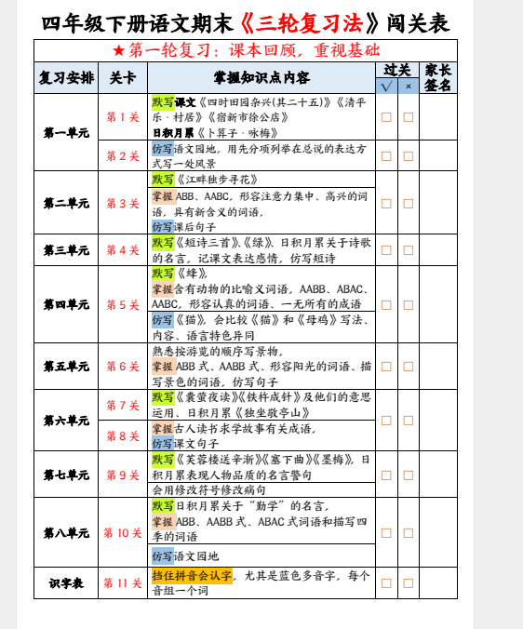Screen dimensions: 523x629
Task: Tick the pass checkbox for 第11关
Action: (386, 583)
